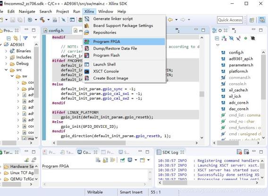This screenshot has width=268, height=196.
Task: Select Dump/Restore Data File entry
Action: [x=124, y=49]
